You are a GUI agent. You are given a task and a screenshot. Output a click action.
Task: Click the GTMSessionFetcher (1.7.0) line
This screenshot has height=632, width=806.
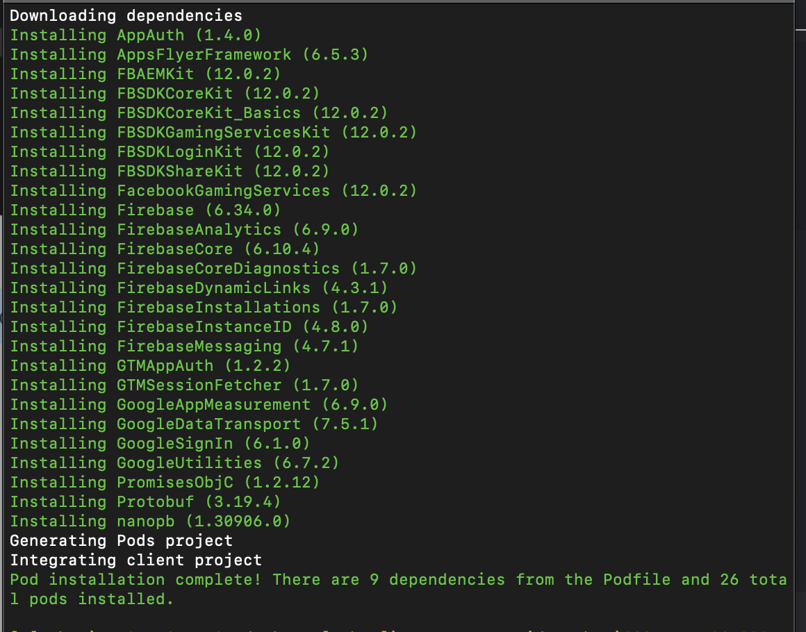click(x=184, y=385)
